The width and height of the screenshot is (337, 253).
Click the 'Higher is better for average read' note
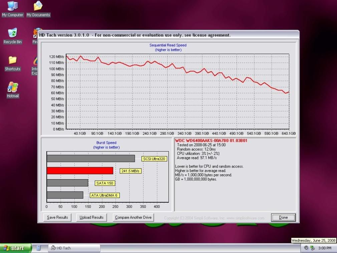tap(201, 171)
